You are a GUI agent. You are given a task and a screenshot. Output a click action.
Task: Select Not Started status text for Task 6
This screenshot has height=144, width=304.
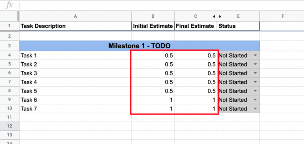(x=233, y=100)
